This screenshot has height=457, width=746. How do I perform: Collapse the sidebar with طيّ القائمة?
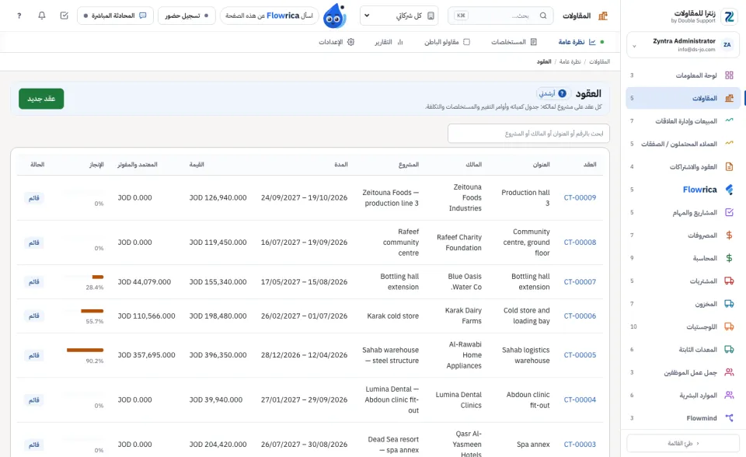pyautogui.click(x=683, y=443)
